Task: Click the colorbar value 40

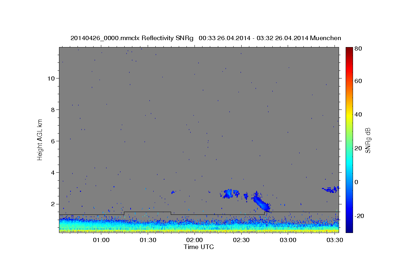Action: 358,114
